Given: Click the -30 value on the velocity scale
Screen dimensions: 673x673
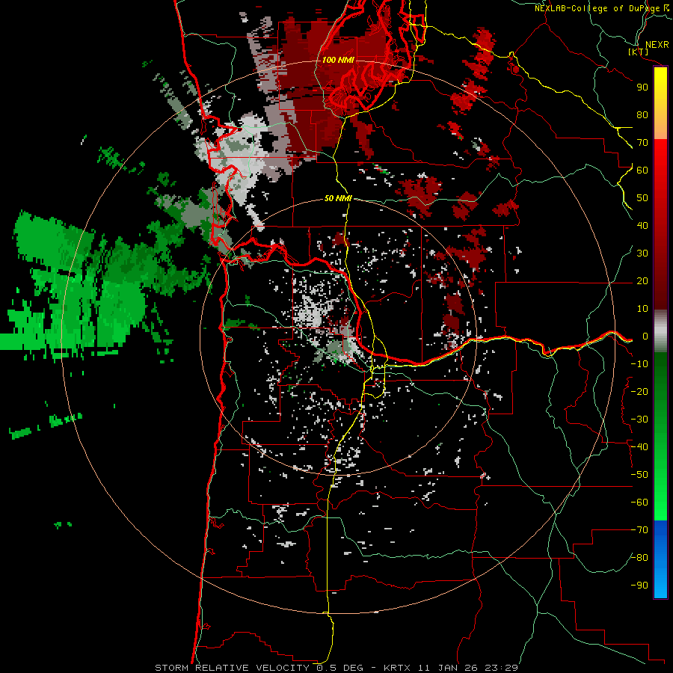Looking at the screenshot, I should pyautogui.click(x=639, y=420).
